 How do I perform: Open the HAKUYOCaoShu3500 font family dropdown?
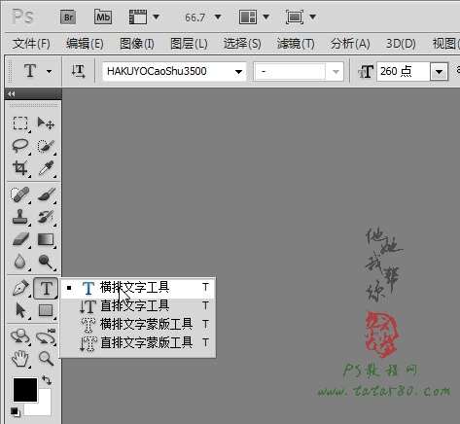click(174, 71)
